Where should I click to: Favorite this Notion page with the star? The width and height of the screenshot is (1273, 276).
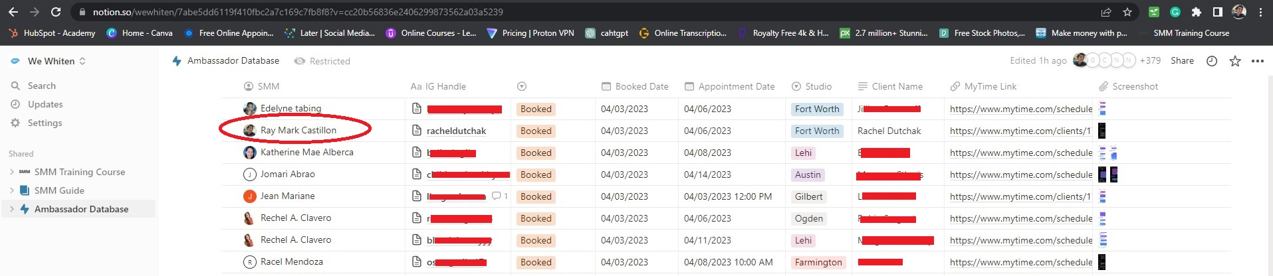[1235, 61]
